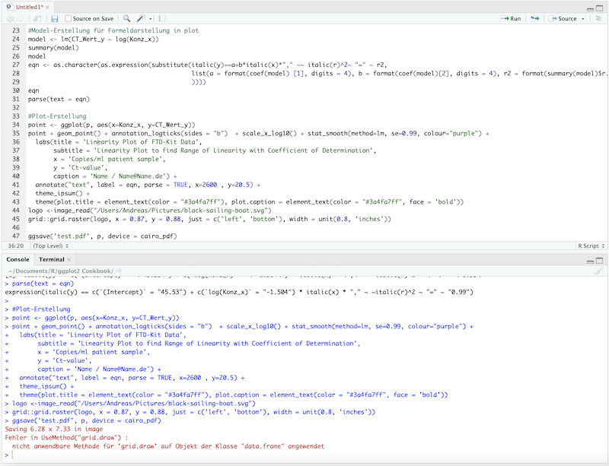This screenshot has width=609, height=466.
Task: Clear console with broom icon
Action: (x=598, y=270)
